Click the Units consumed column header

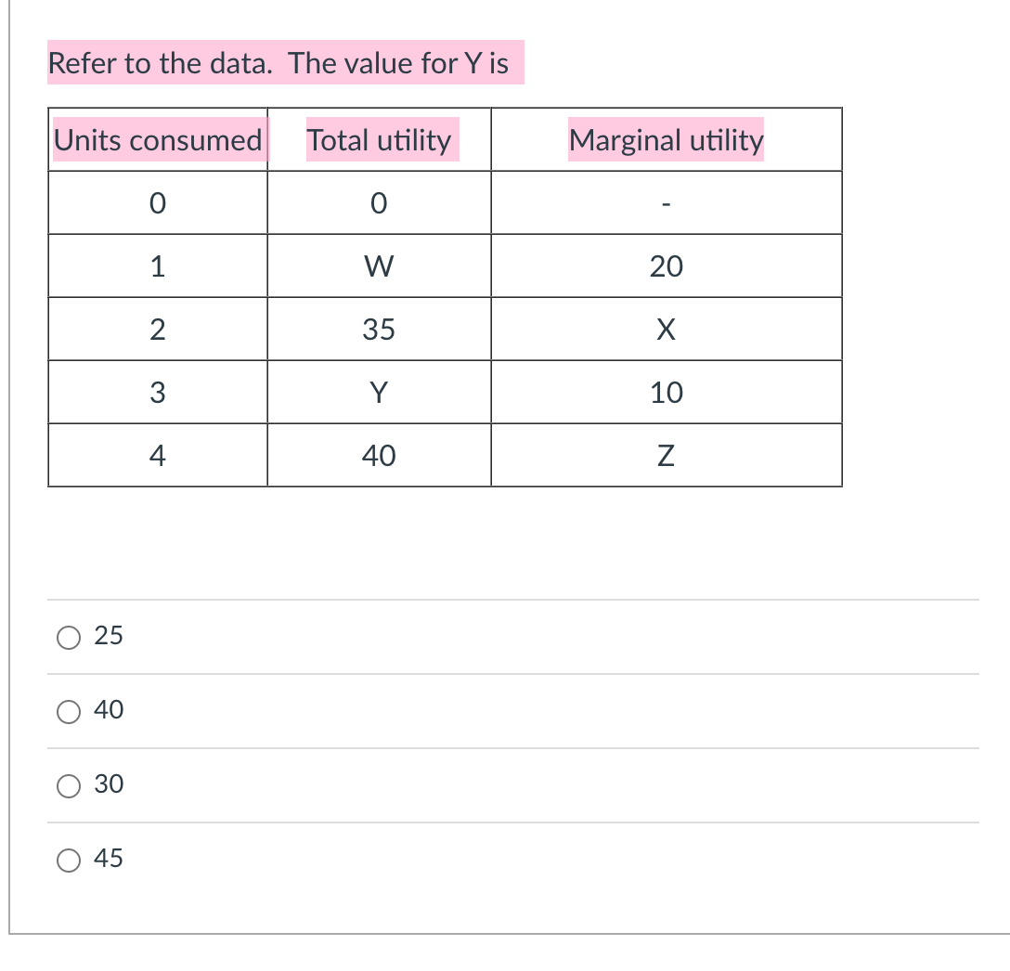(156, 139)
